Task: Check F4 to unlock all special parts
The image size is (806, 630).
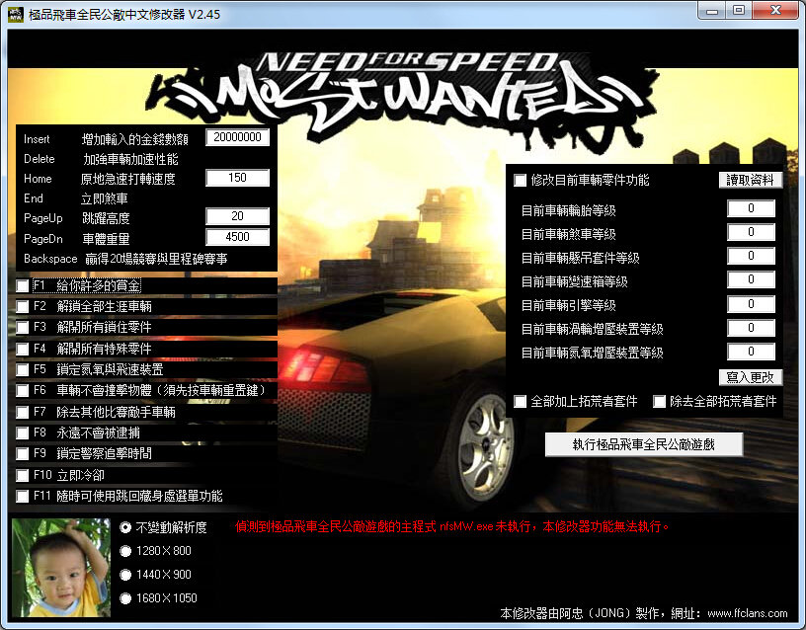Action: point(20,348)
